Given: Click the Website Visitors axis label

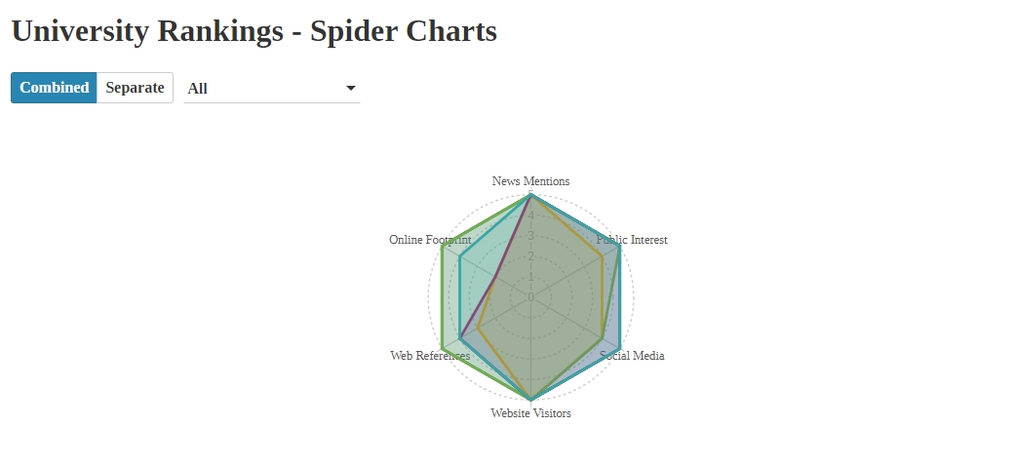Looking at the screenshot, I should (x=530, y=413).
